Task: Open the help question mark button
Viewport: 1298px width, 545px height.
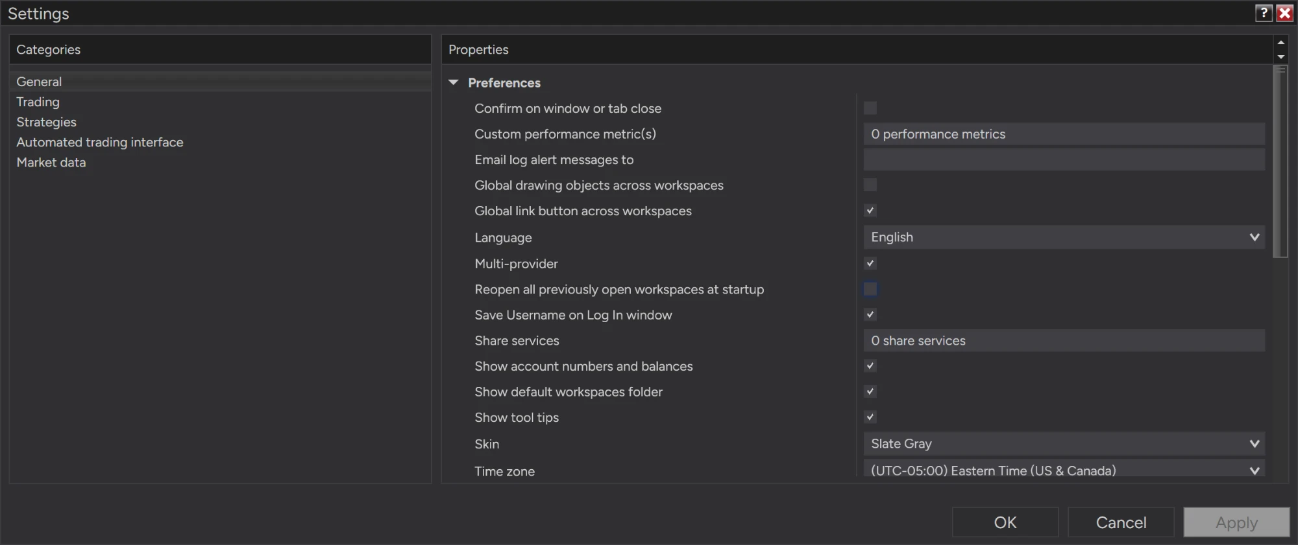Action: point(1263,13)
